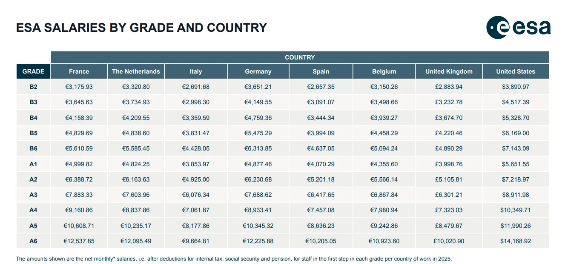Click the net monthly salaries footnote text
This screenshot has width=565, height=264.
click(x=234, y=258)
